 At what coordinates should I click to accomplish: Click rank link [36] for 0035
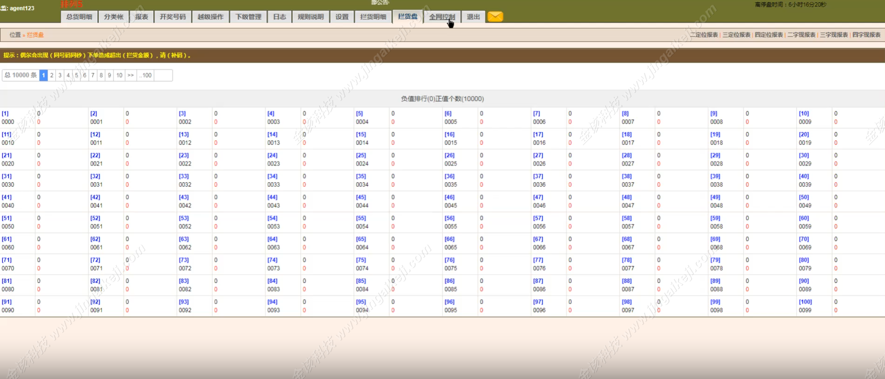tap(449, 176)
